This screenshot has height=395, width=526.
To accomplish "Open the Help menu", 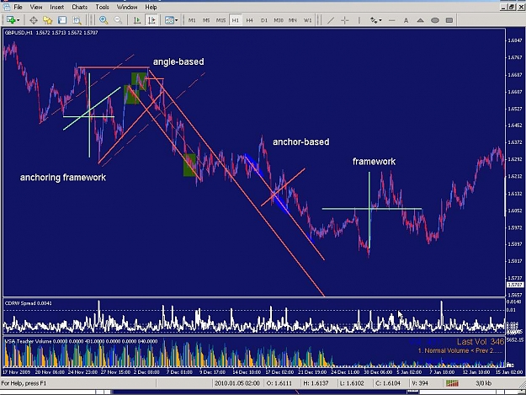I will (x=151, y=7).
